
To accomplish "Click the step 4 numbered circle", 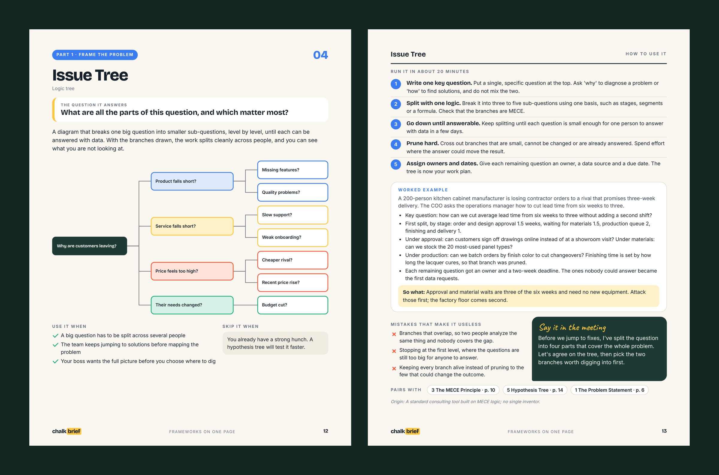I will point(396,144).
